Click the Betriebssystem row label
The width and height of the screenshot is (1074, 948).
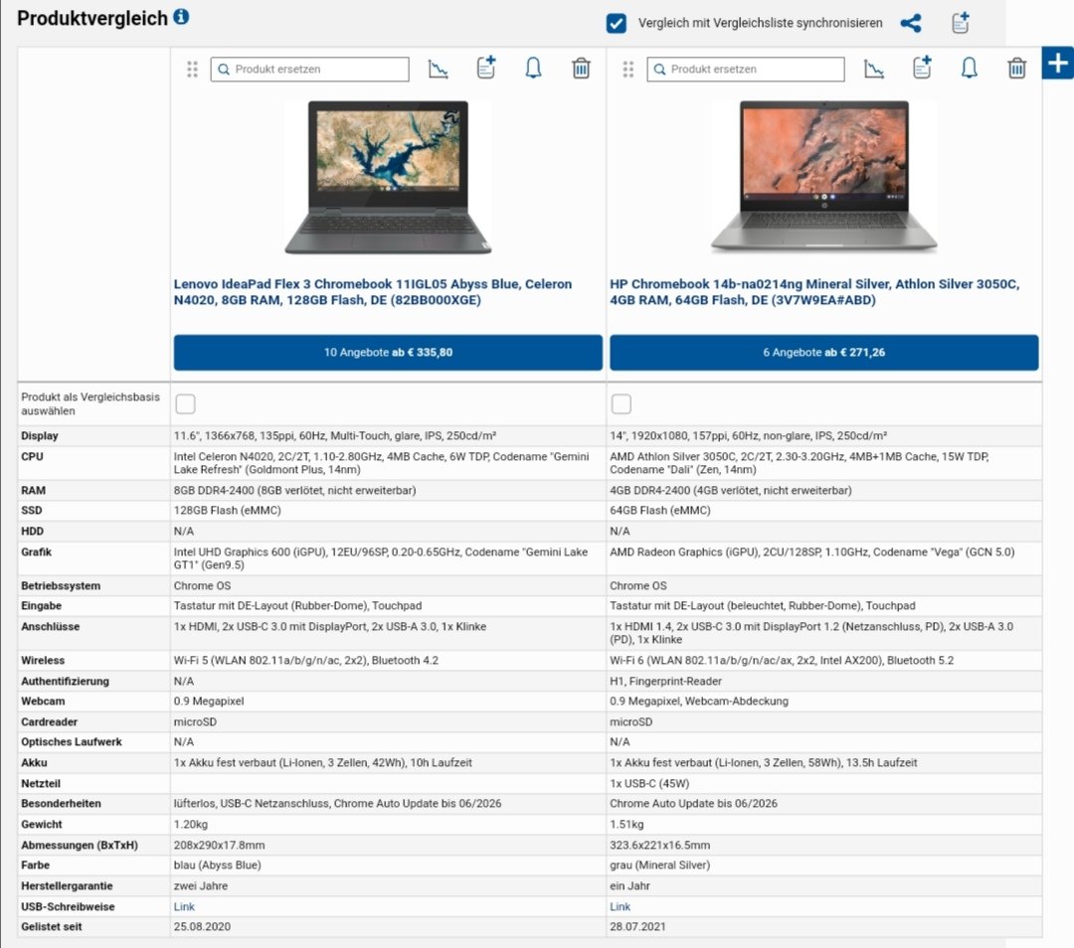point(61,586)
